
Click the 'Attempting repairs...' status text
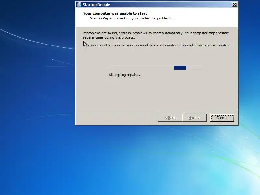125,75
